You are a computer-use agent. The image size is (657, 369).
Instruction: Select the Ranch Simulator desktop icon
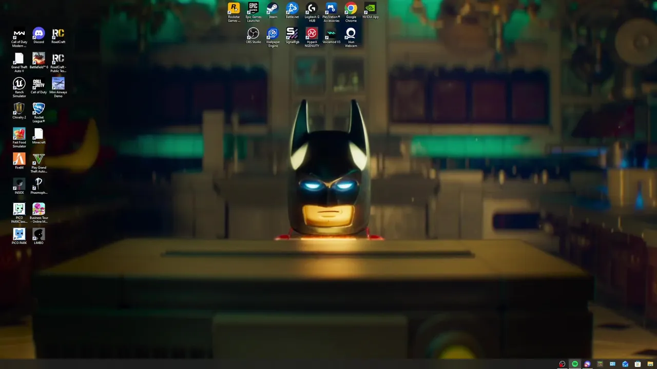coord(19,88)
